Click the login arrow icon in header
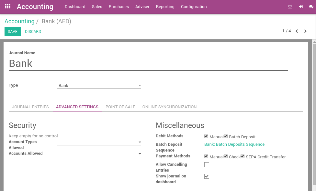316x191 pixels. click(301, 7)
